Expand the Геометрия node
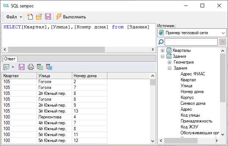This screenshot has width=228, height=146. [169, 63]
